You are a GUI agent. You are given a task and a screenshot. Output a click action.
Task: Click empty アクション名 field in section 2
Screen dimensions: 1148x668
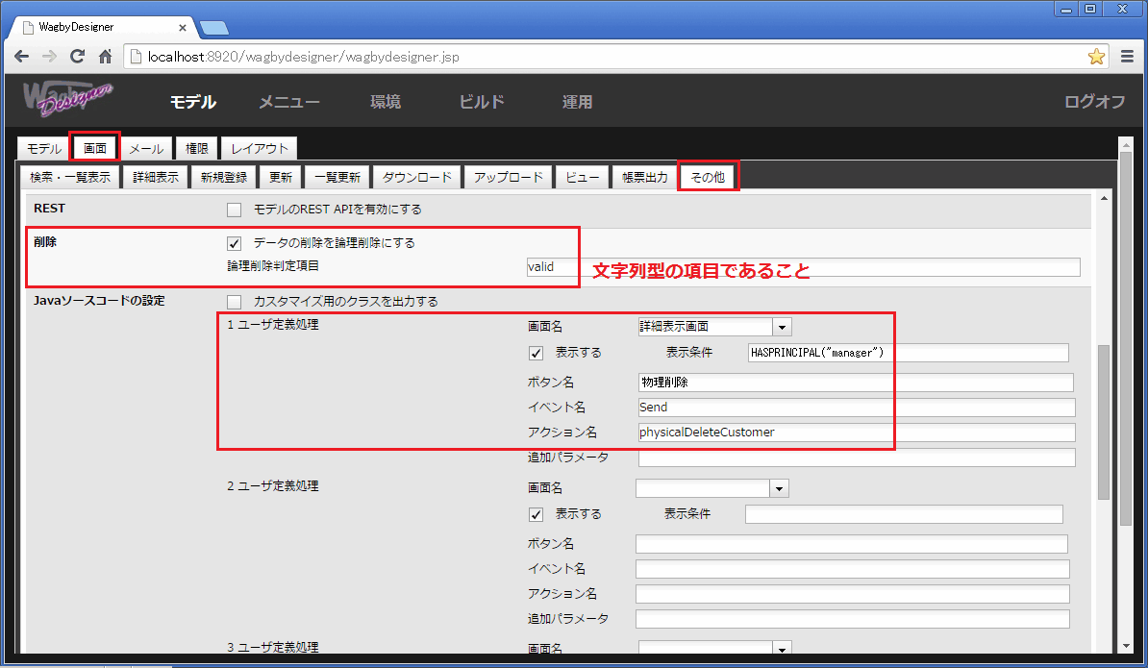click(x=852, y=593)
